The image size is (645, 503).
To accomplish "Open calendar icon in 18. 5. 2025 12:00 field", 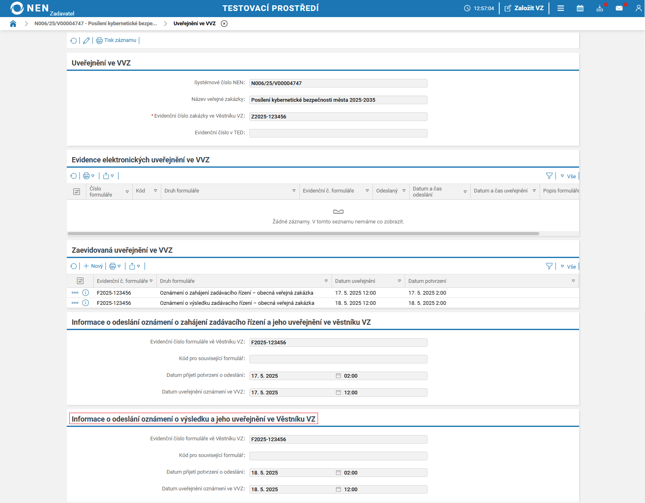I will tap(338, 489).
